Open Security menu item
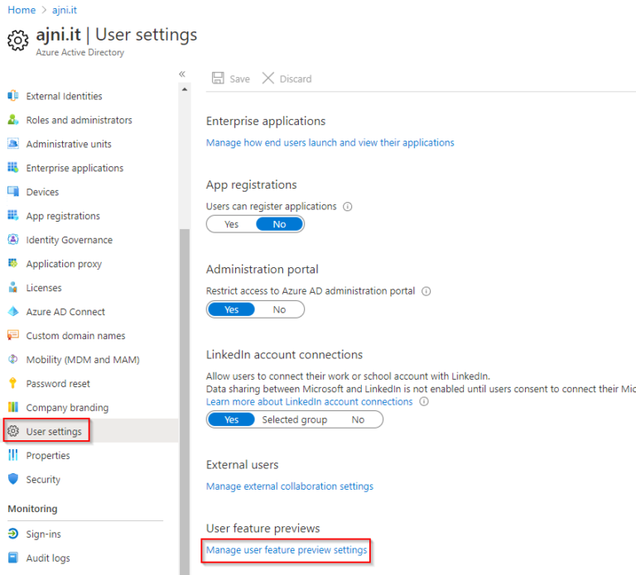The height and width of the screenshot is (575, 636). 43,479
